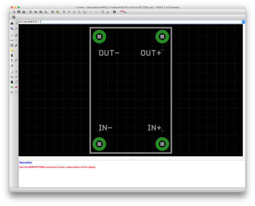Viewport: 255px width, 206px height.
Task: Select the IN+ text label
Action: pyautogui.click(x=154, y=128)
